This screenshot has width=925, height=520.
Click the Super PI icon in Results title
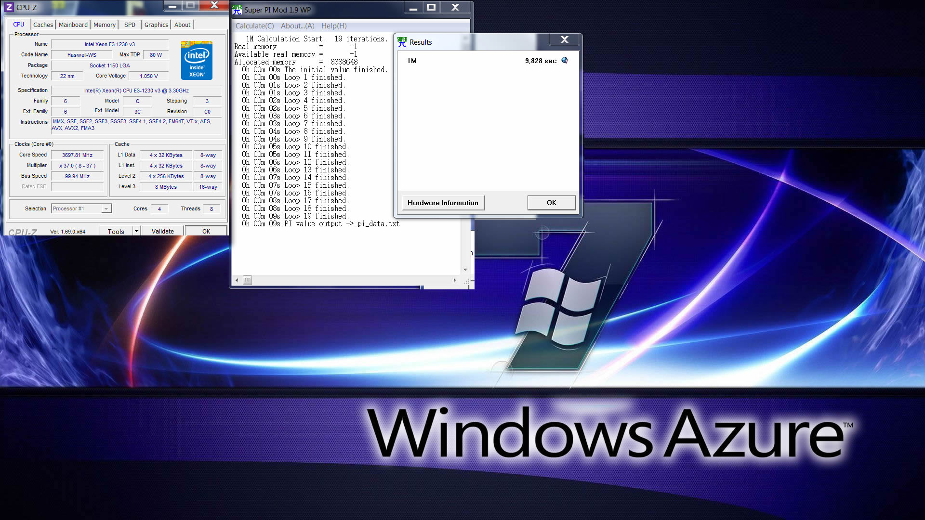pos(402,42)
